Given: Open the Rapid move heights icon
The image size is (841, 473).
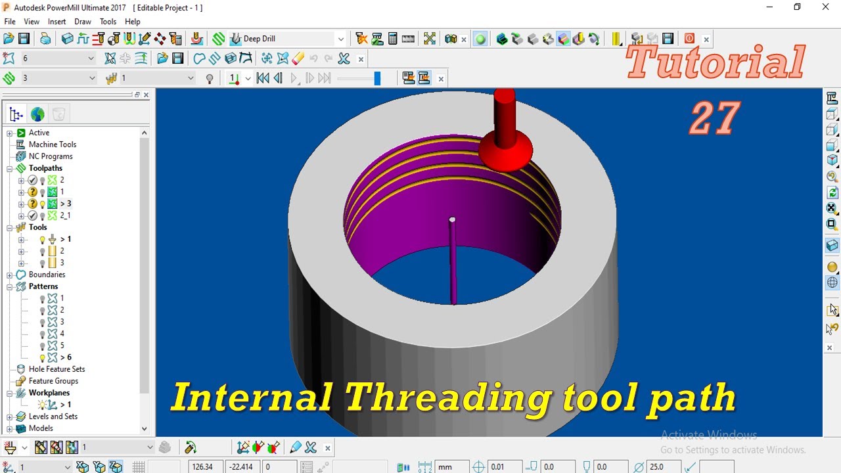Looking at the screenshot, I should coord(83,39).
